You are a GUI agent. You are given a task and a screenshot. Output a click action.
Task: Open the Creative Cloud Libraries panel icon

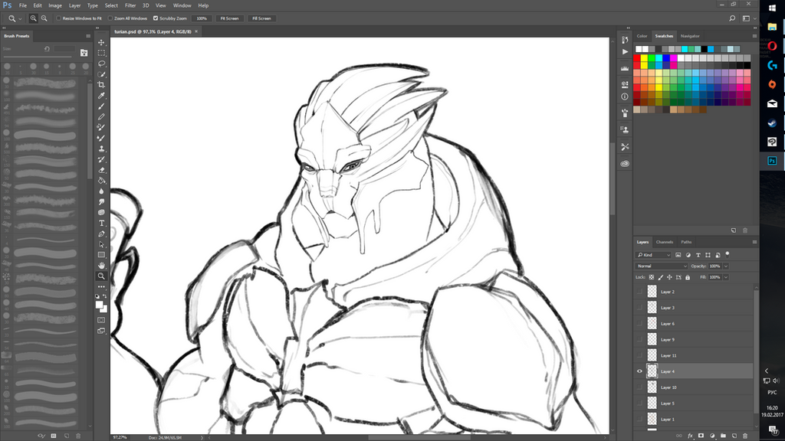[625, 164]
